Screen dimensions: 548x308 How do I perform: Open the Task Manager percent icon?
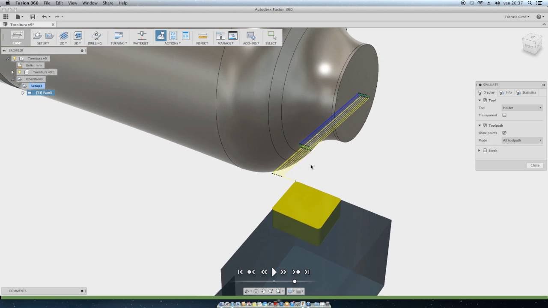click(232, 36)
